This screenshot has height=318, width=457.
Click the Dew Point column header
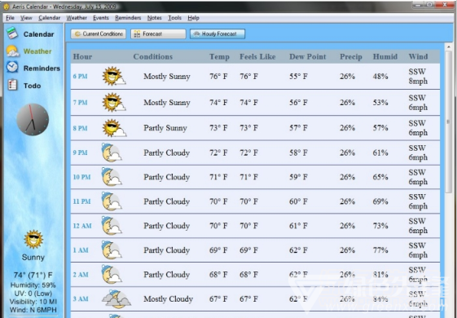(x=307, y=56)
